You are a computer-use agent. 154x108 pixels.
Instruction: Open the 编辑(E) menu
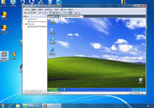tap(34, 10)
